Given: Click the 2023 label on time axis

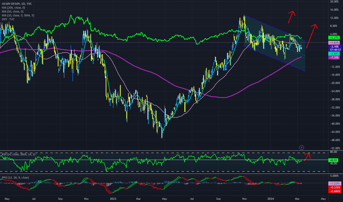Looking at the screenshot, I should [x=113, y=199].
